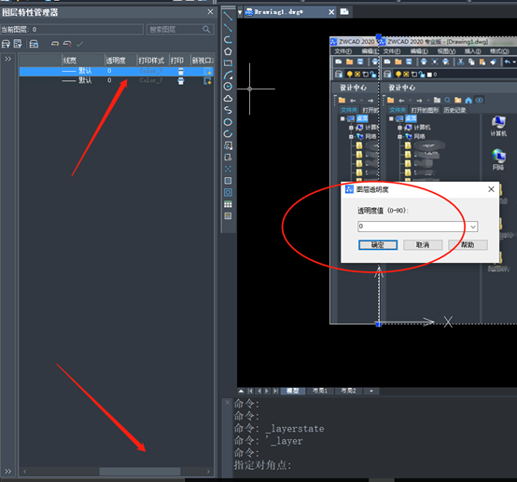Click the 确定 button in transparency dialog
The image size is (517, 482).
(378, 245)
